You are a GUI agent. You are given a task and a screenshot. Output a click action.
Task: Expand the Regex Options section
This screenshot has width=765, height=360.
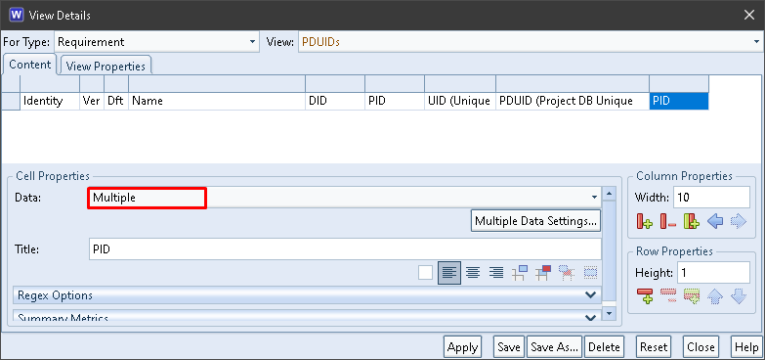click(307, 295)
